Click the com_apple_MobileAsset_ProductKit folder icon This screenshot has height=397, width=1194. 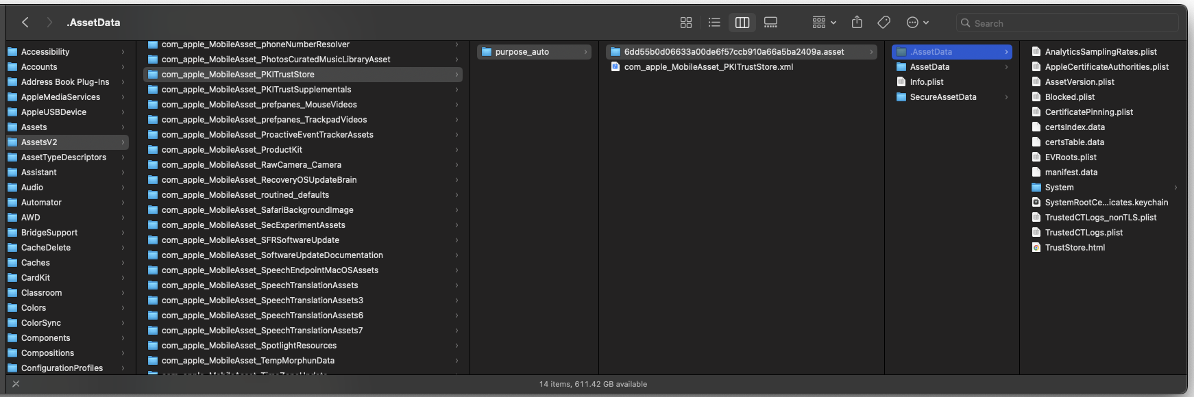click(x=153, y=150)
